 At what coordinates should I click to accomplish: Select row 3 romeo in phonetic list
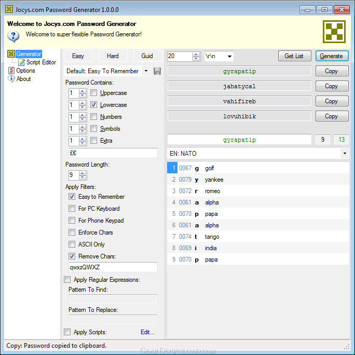[258, 191]
